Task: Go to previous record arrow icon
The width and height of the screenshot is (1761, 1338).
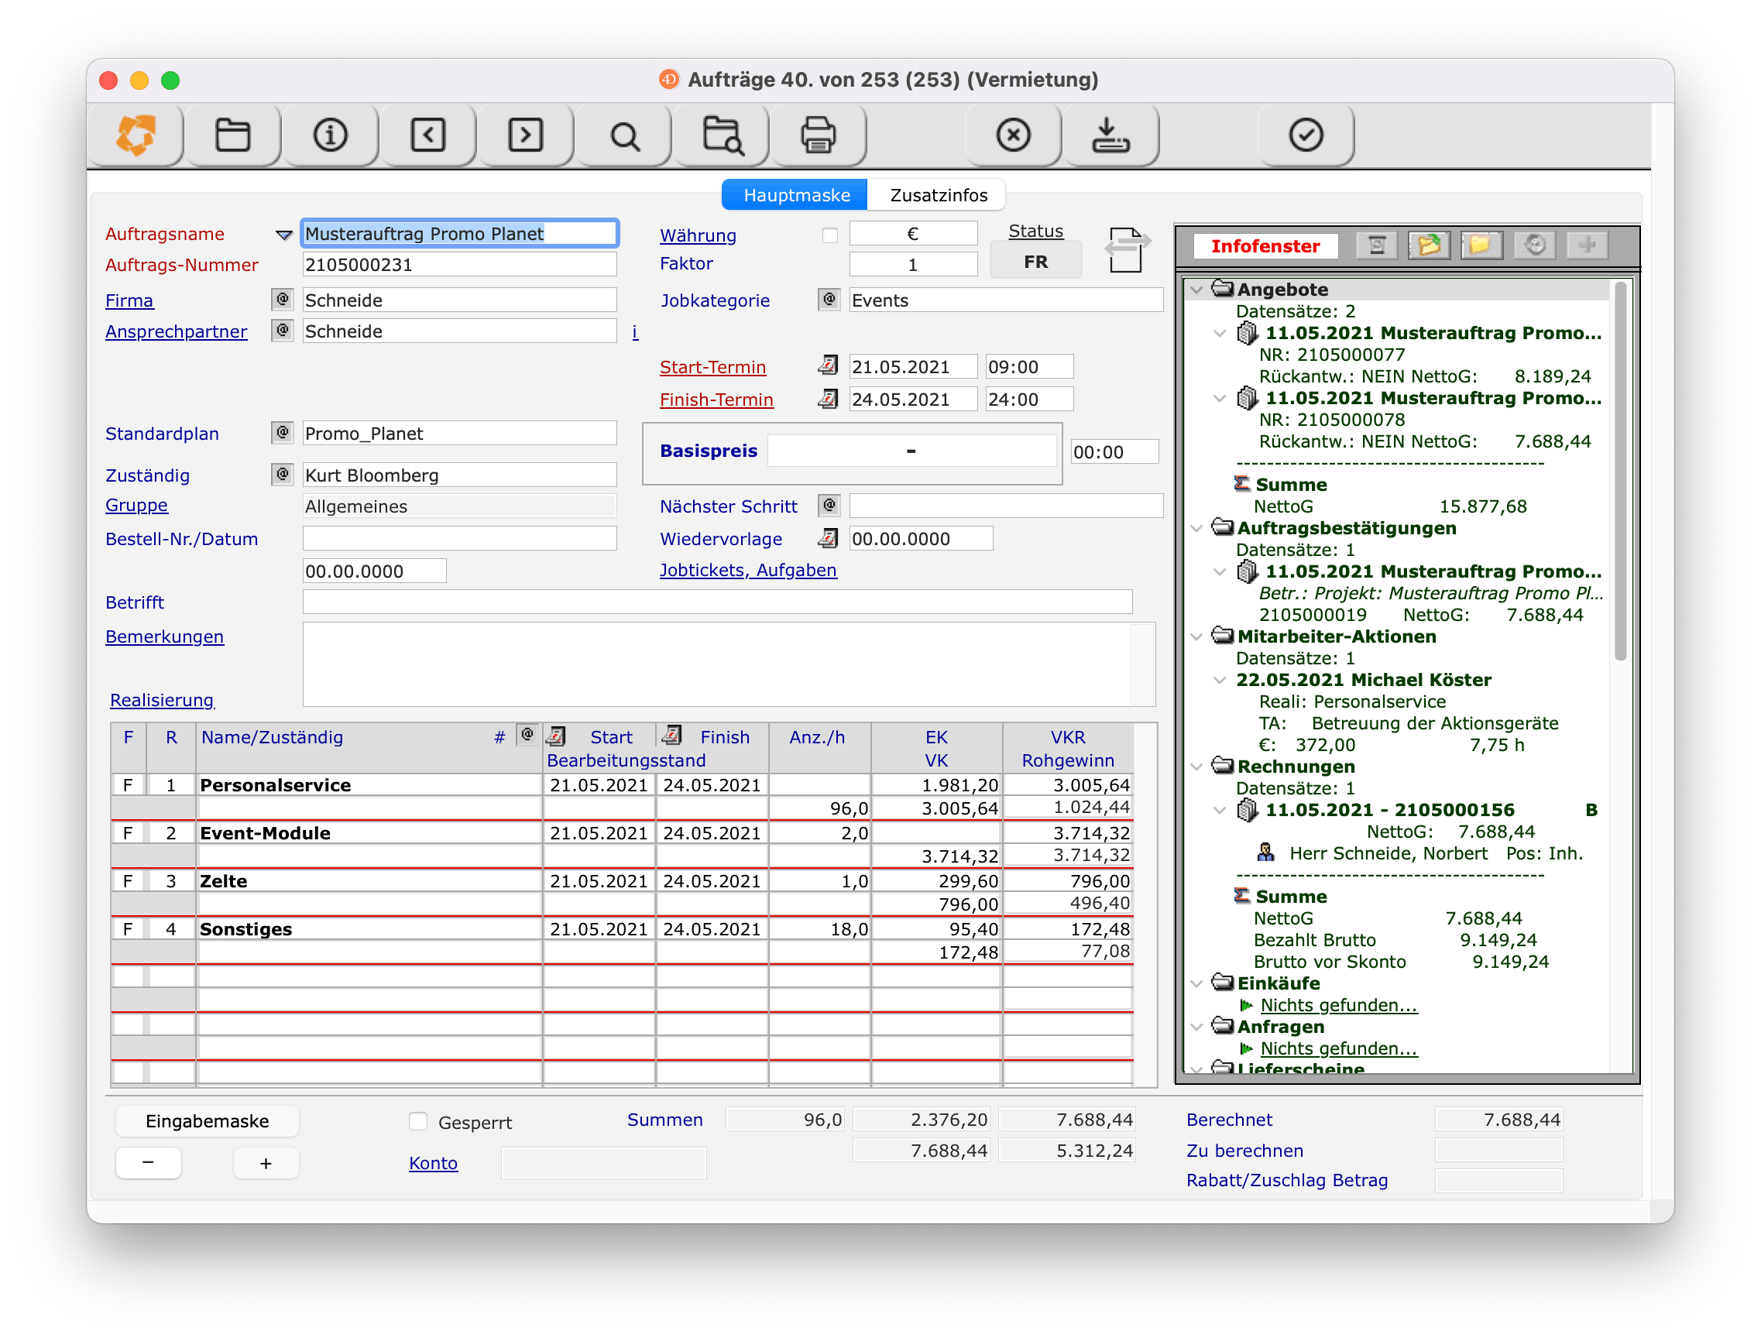Action: (x=428, y=135)
